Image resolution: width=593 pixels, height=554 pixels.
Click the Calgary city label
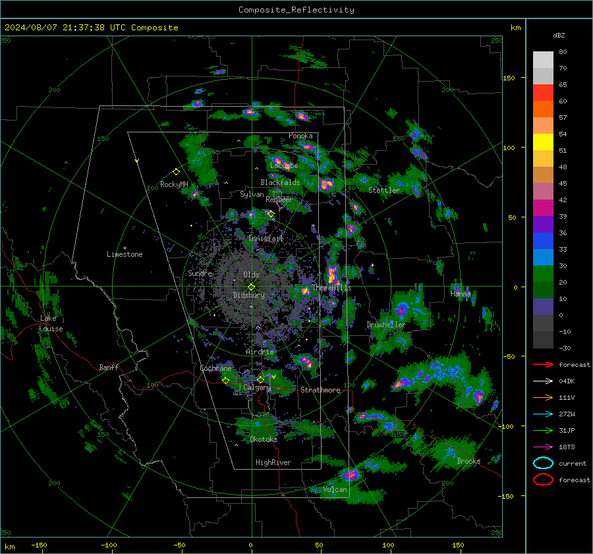[x=257, y=387]
